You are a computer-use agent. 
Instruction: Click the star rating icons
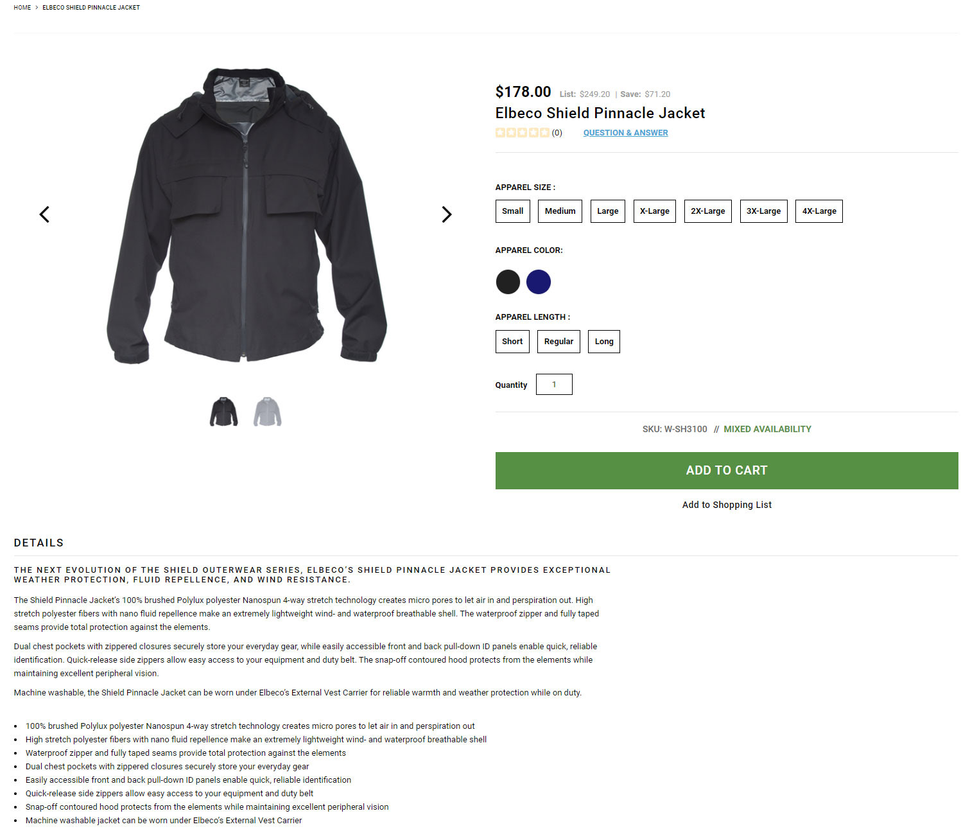click(x=523, y=133)
